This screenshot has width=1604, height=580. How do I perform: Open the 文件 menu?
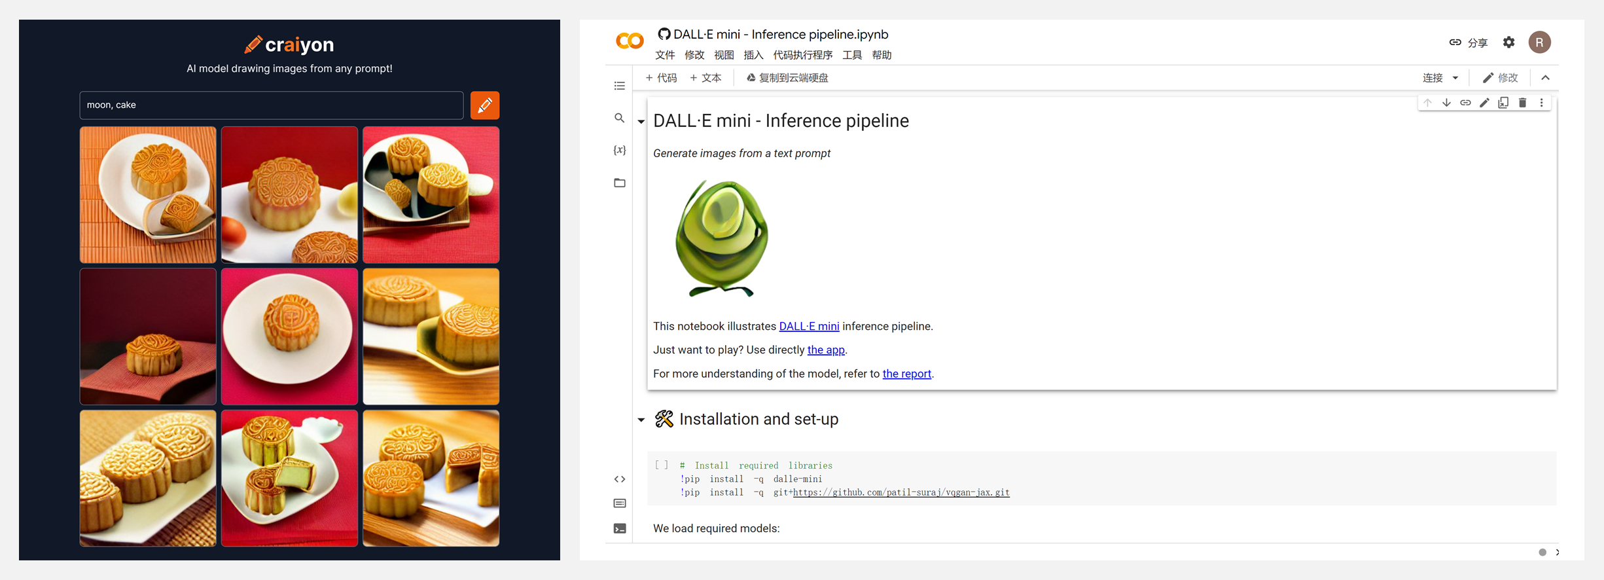tap(665, 55)
